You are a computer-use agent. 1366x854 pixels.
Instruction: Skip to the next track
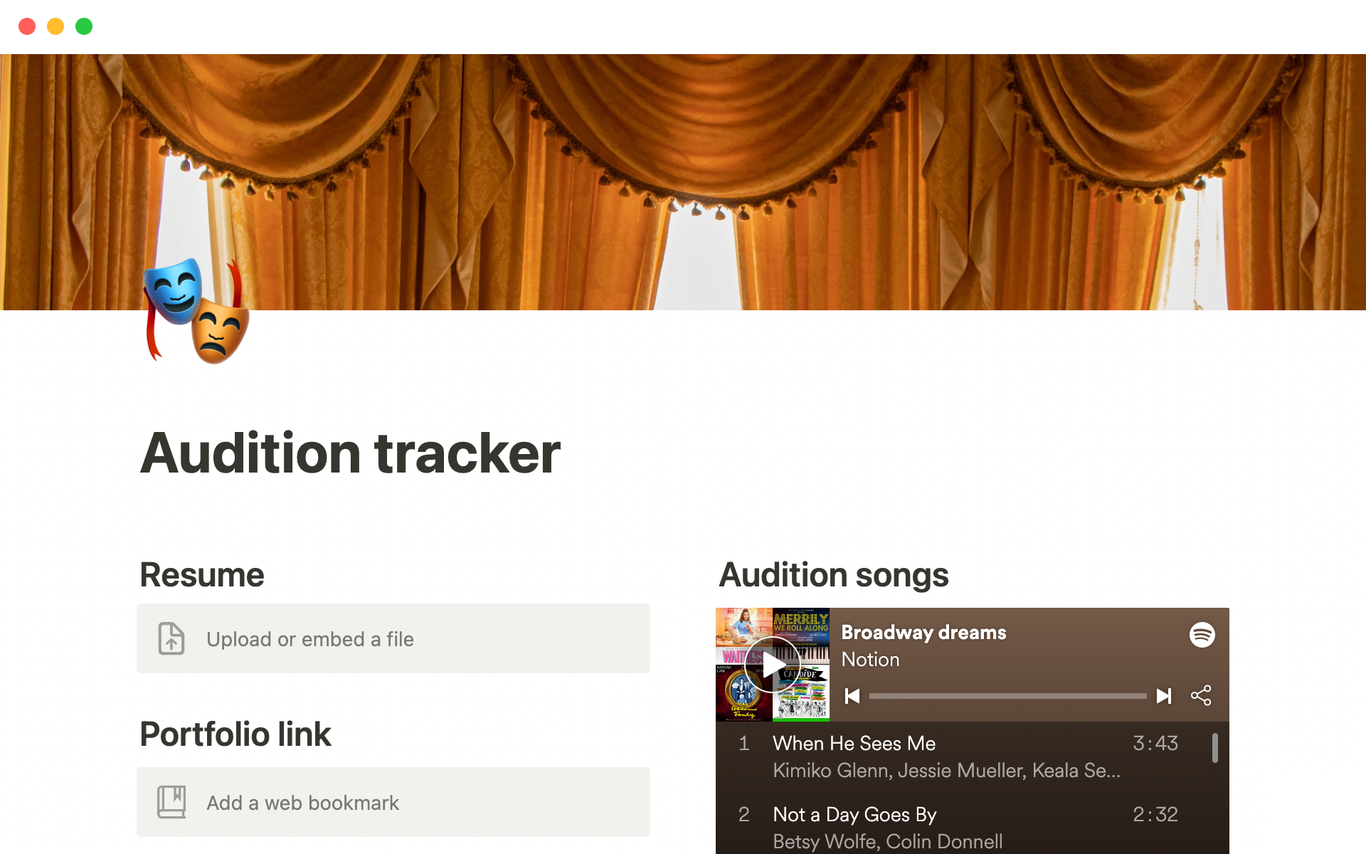(x=1164, y=696)
